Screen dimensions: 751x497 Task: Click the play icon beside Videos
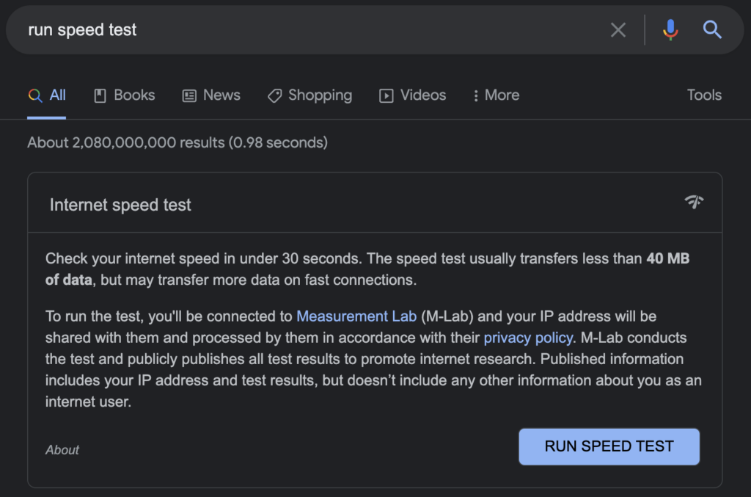(386, 95)
